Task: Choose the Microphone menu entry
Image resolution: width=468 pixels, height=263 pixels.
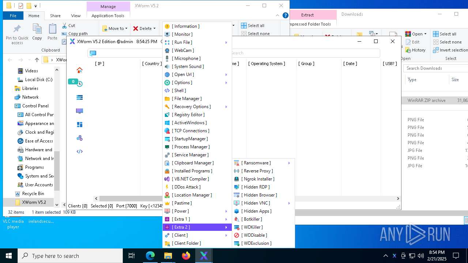Action: (197, 58)
